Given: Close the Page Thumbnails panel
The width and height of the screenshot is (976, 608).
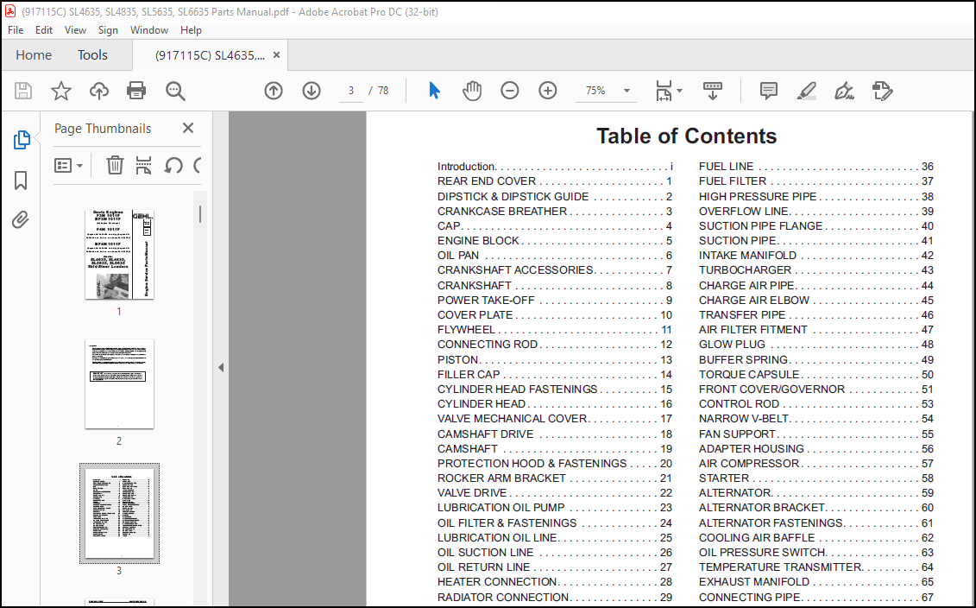Looking at the screenshot, I should coord(188,128).
